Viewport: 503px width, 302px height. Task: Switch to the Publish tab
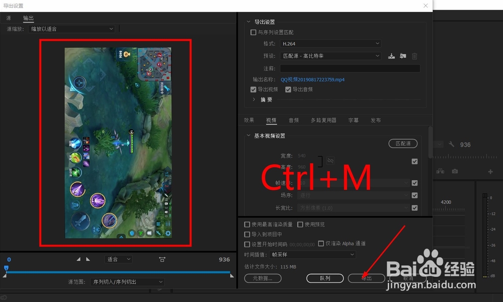(x=376, y=120)
